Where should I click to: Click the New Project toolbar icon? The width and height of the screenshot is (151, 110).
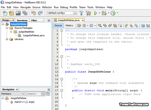coord(11,13)
